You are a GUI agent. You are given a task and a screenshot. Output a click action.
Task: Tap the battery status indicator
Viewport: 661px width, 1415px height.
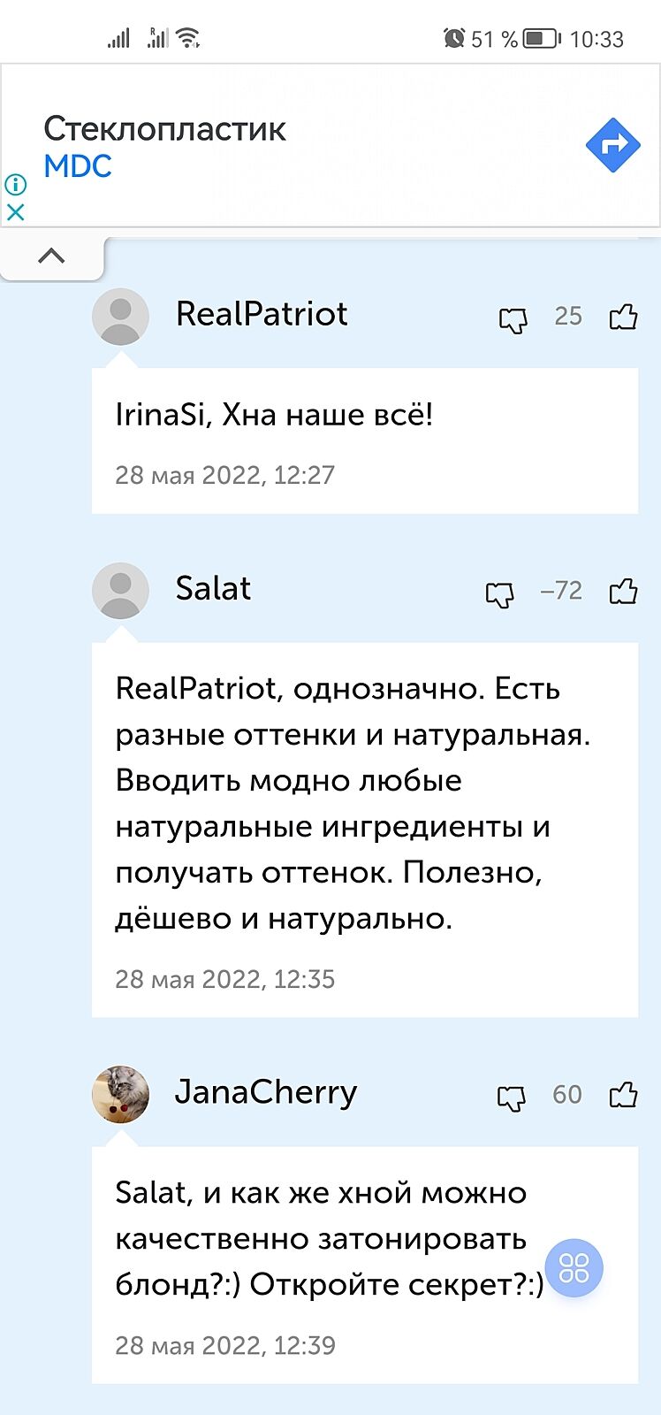(542, 39)
